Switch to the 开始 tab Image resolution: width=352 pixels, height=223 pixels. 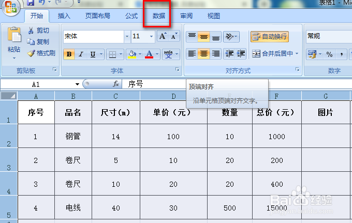37,16
